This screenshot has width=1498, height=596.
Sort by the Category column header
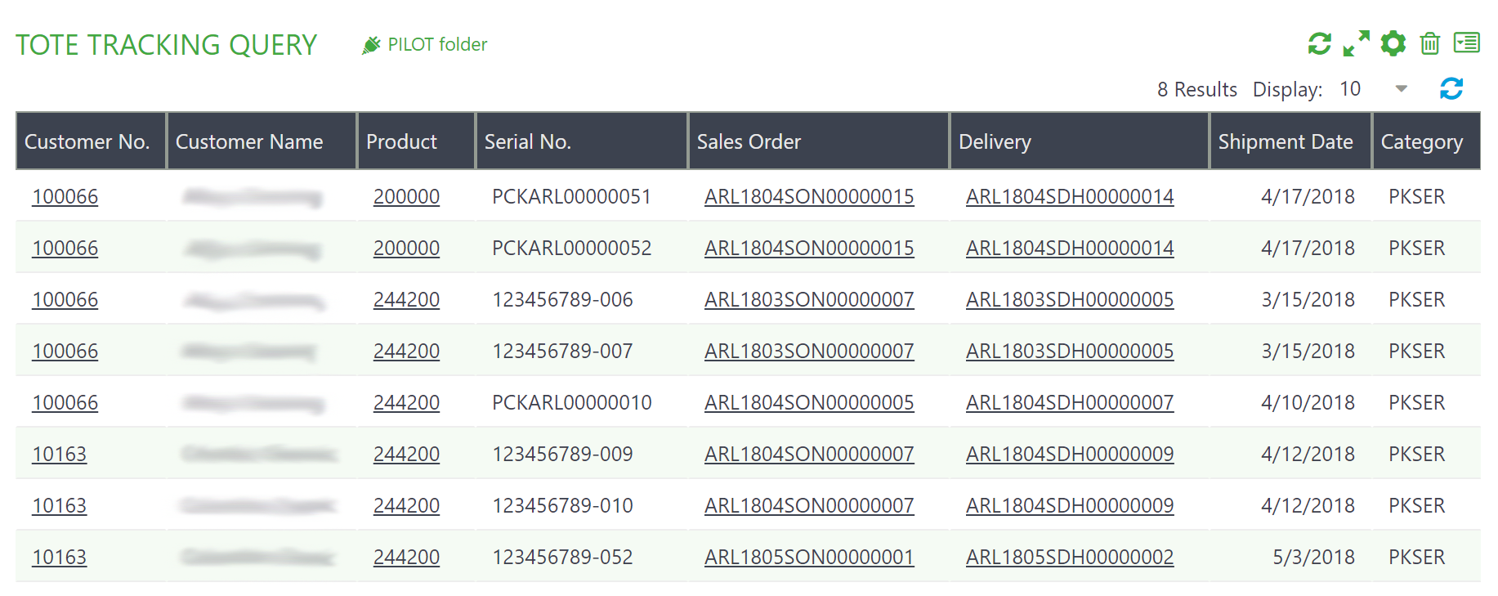(1421, 141)
